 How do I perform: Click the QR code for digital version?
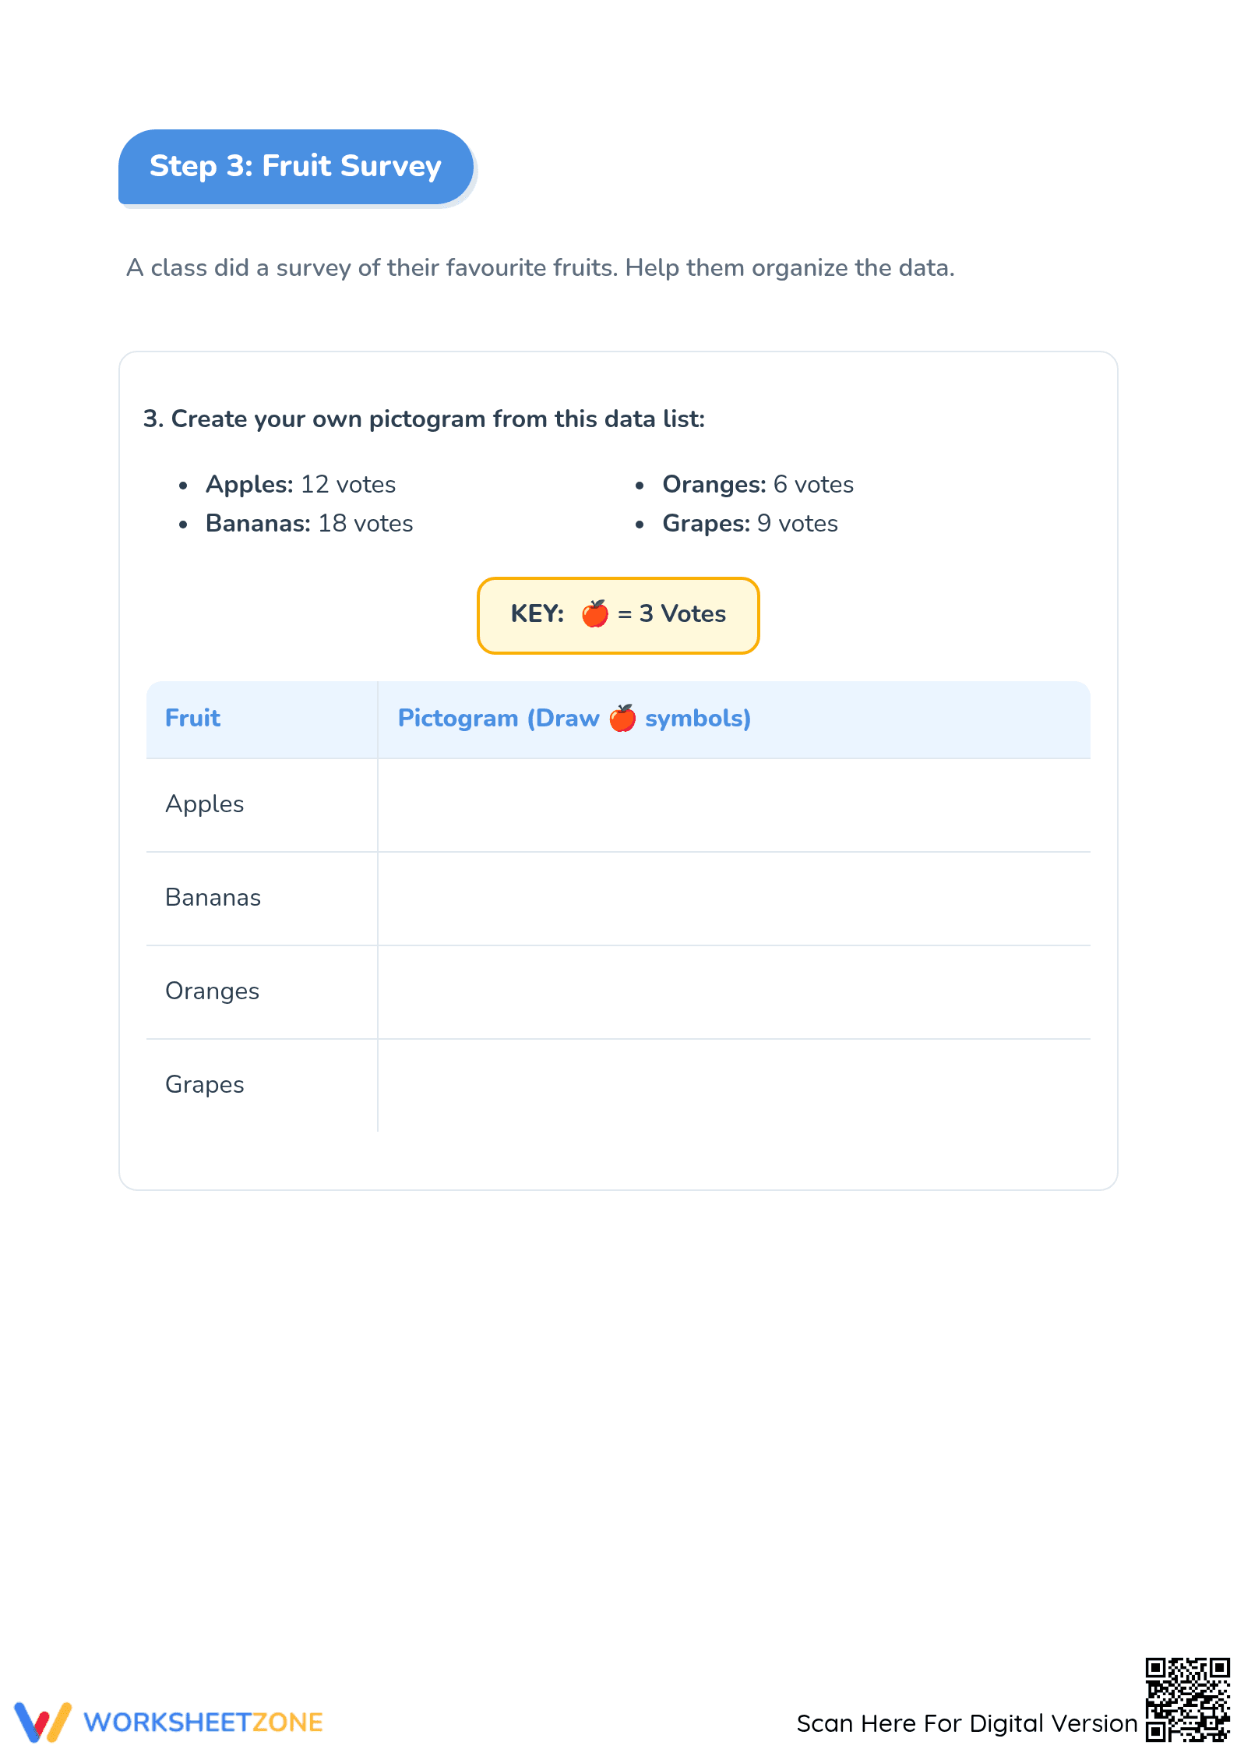pos(1187,1699)
